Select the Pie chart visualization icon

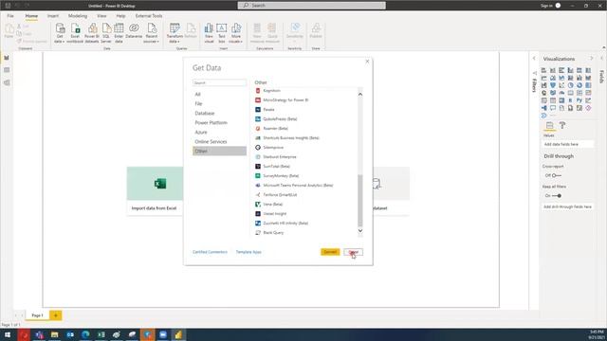(x=571, y=85)
